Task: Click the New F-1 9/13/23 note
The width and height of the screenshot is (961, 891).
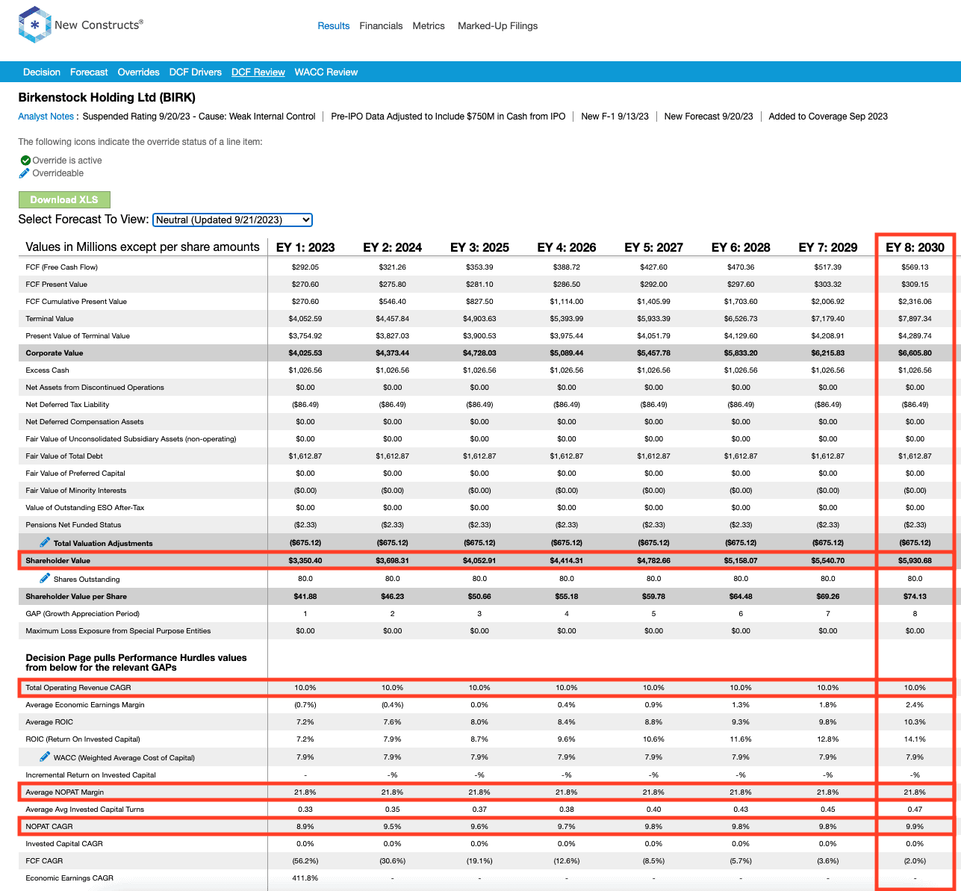Action: (x=615, y=116)
